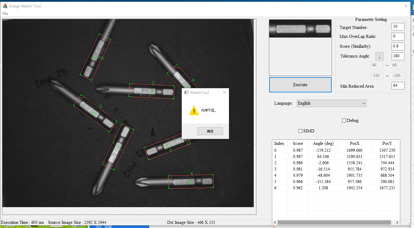Click the Execute button
The height and width of the screenshot is (228, 414).
coord(300,85)
